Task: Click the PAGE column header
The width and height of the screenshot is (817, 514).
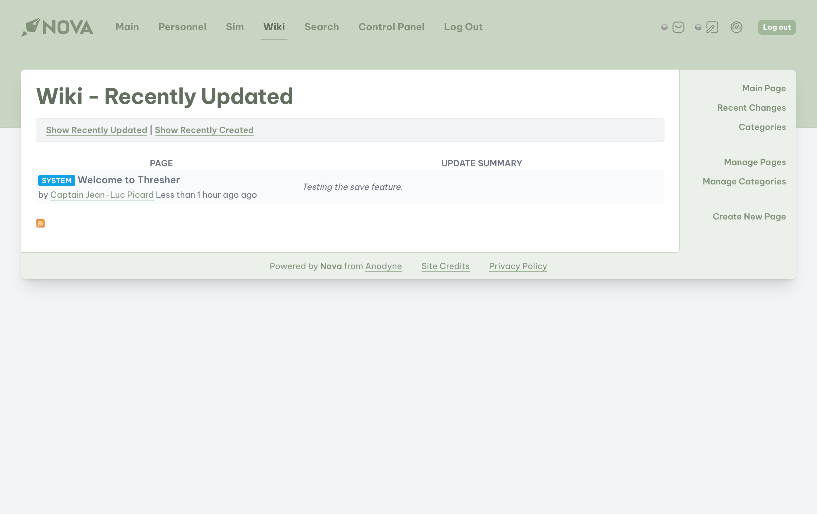Action: (162, 163)
